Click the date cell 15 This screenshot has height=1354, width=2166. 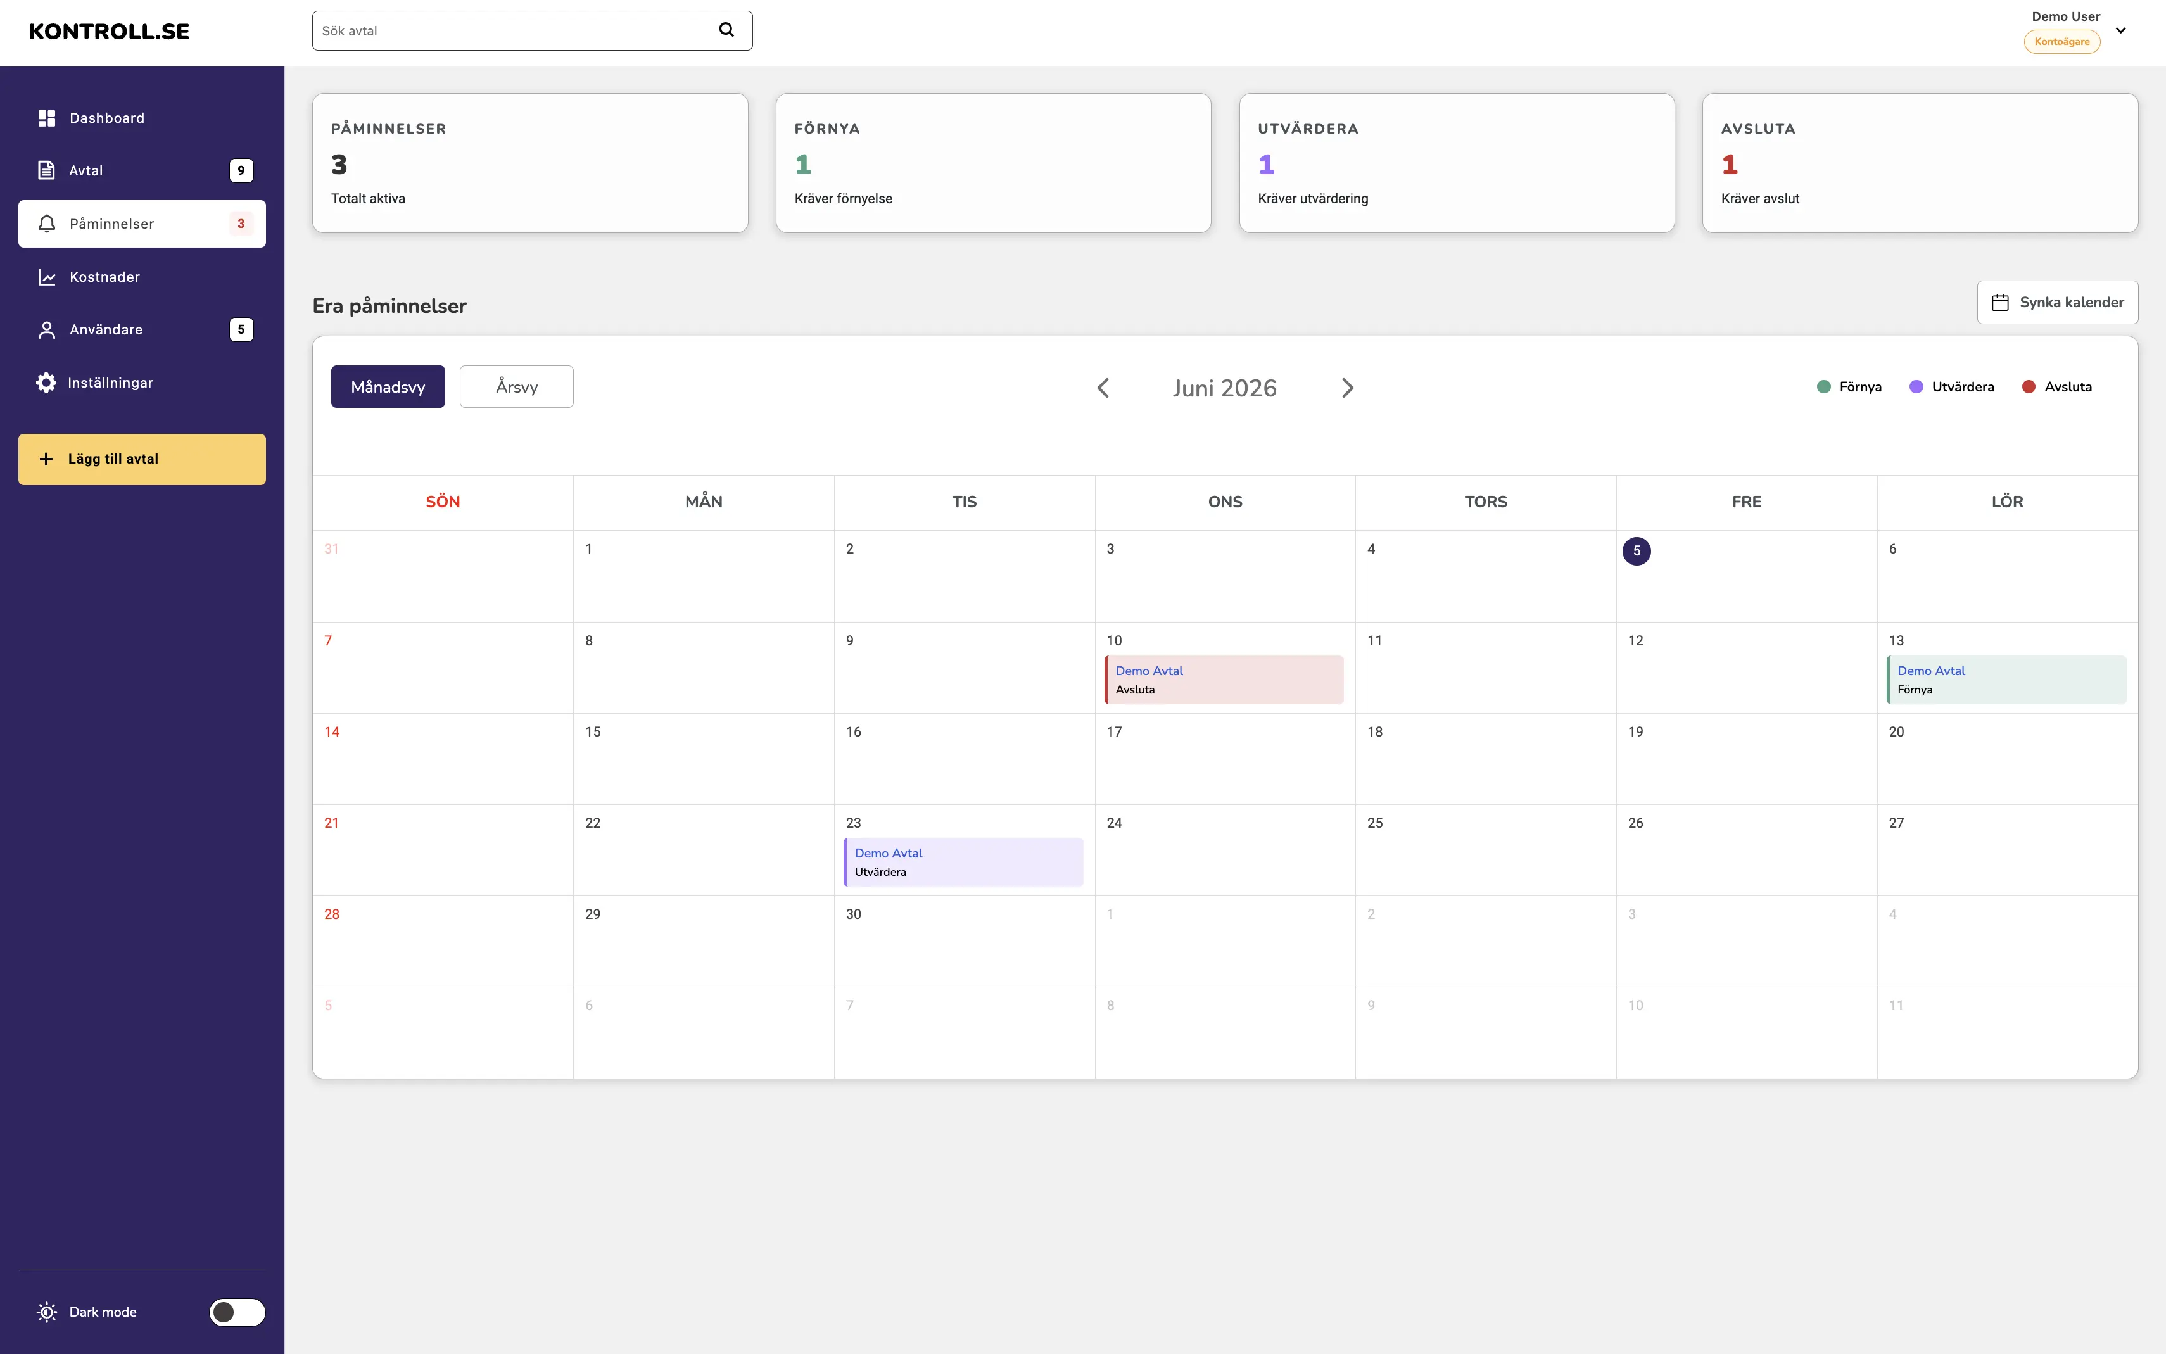(704, 759)
